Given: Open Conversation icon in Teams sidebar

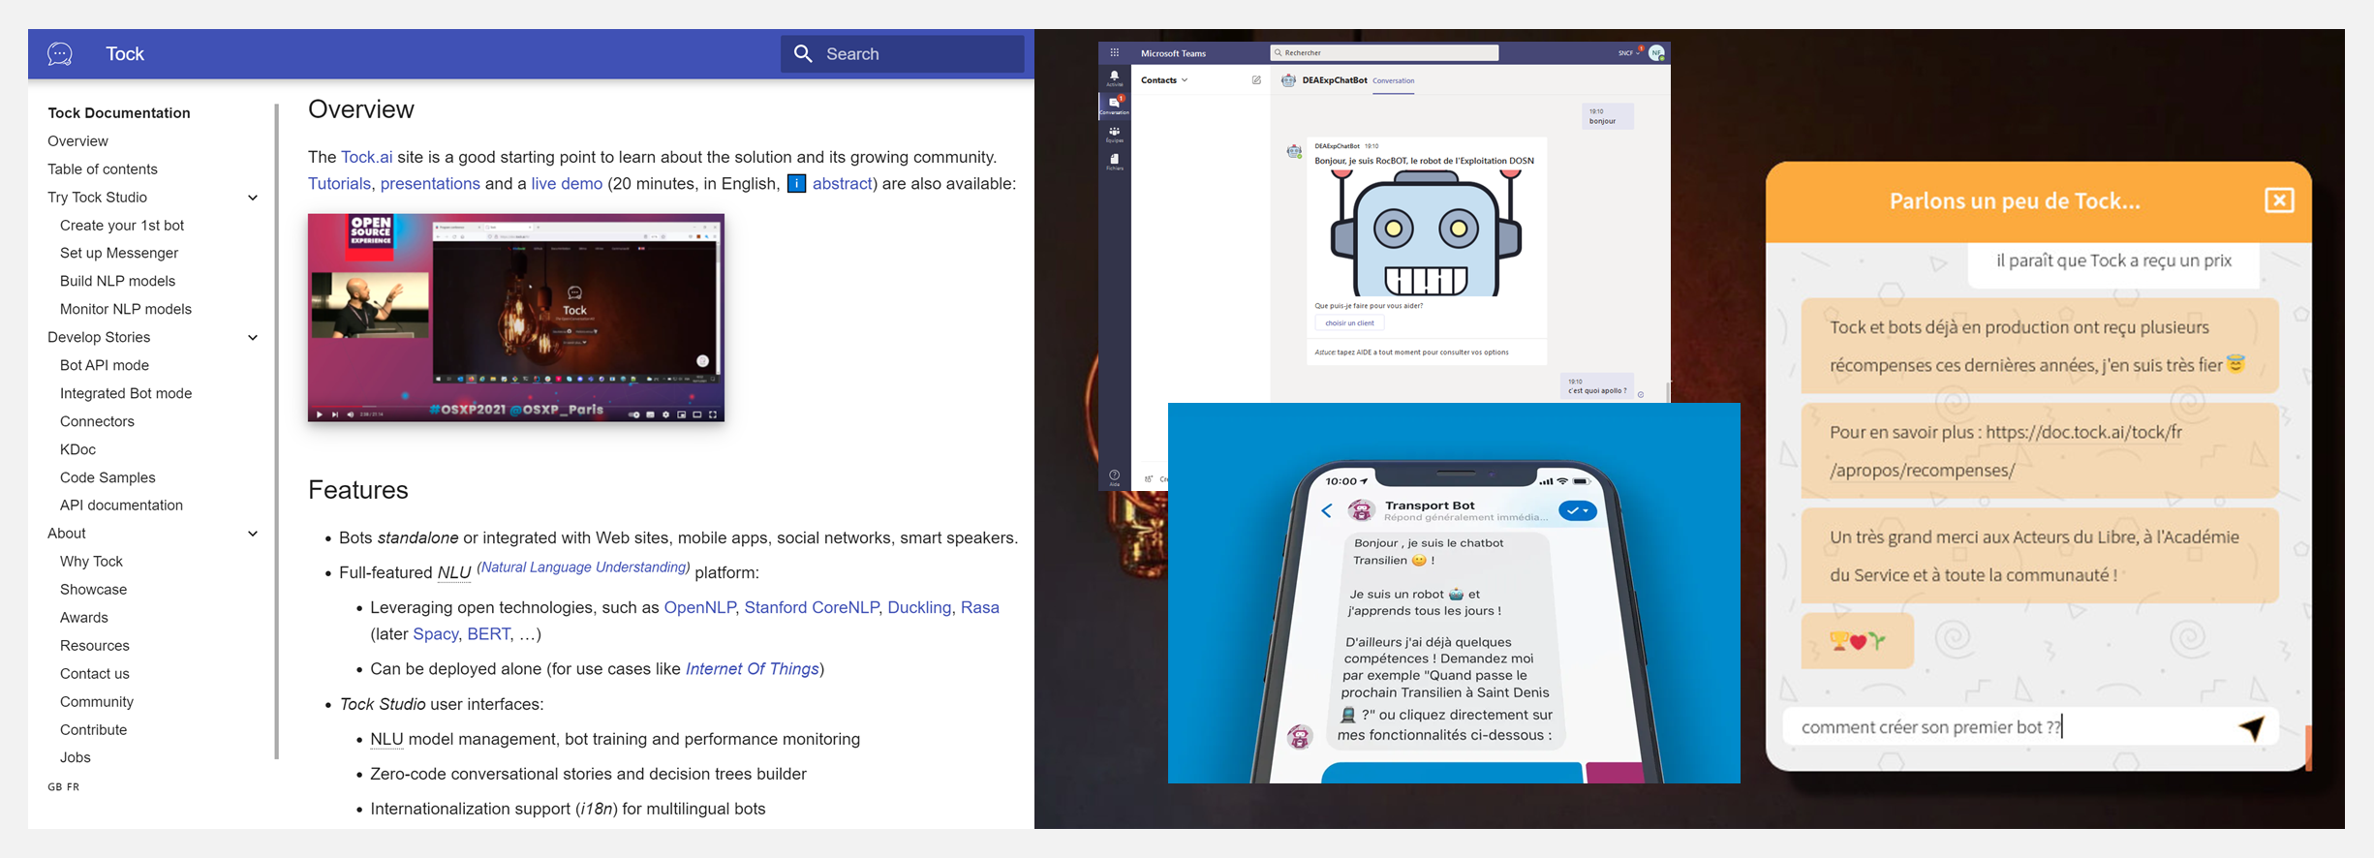Looking at the screenshot, I should (x=1115, y=105).
